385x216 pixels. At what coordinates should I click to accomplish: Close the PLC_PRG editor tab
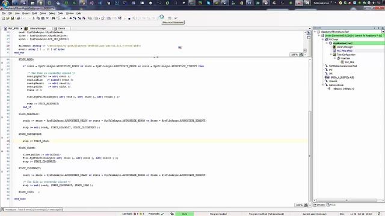pos(22,28)
